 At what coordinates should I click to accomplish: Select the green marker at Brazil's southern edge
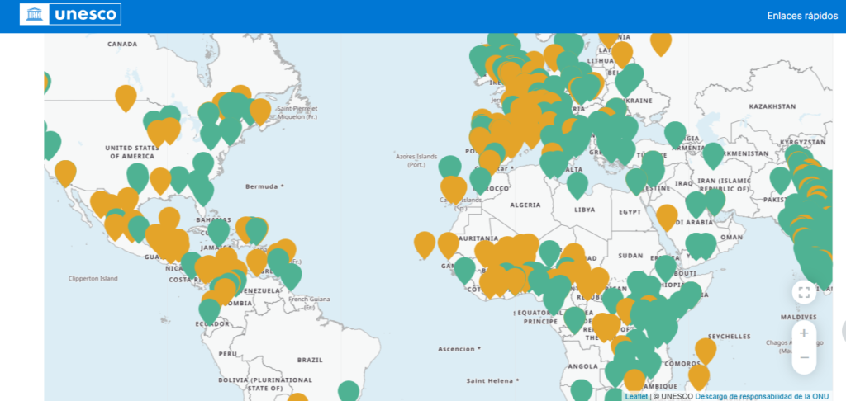349,390
